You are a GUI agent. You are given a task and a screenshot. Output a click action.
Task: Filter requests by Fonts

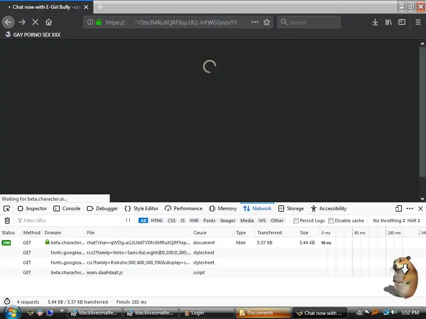click(x=209, y=221)
